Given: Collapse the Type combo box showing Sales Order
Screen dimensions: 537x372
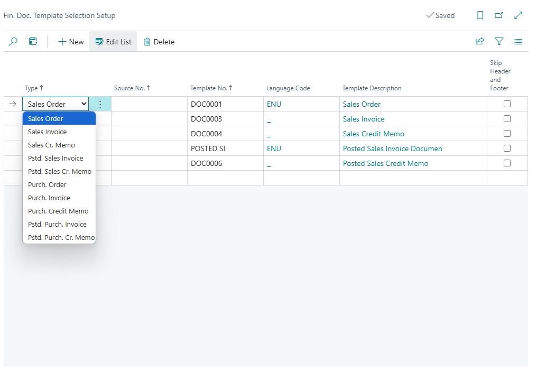Looking at the screenshot, I should point(55,104).
